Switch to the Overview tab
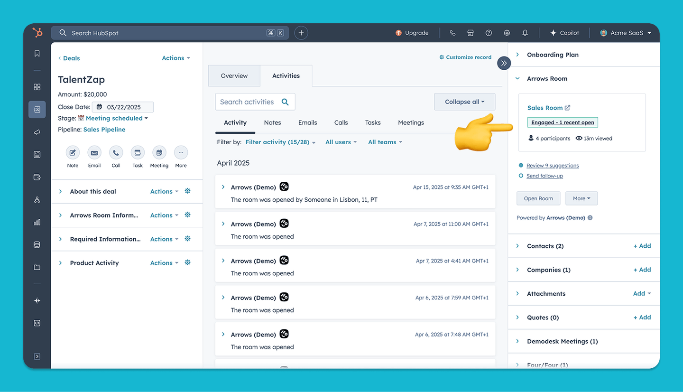Image resolution: width=683 pixels, height=392 pixels. (234, 75)
